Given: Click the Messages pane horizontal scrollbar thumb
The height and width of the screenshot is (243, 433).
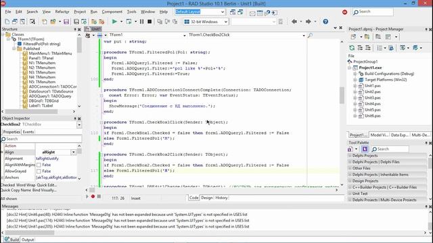Looking at the screenshot, I should click(30, 233).
